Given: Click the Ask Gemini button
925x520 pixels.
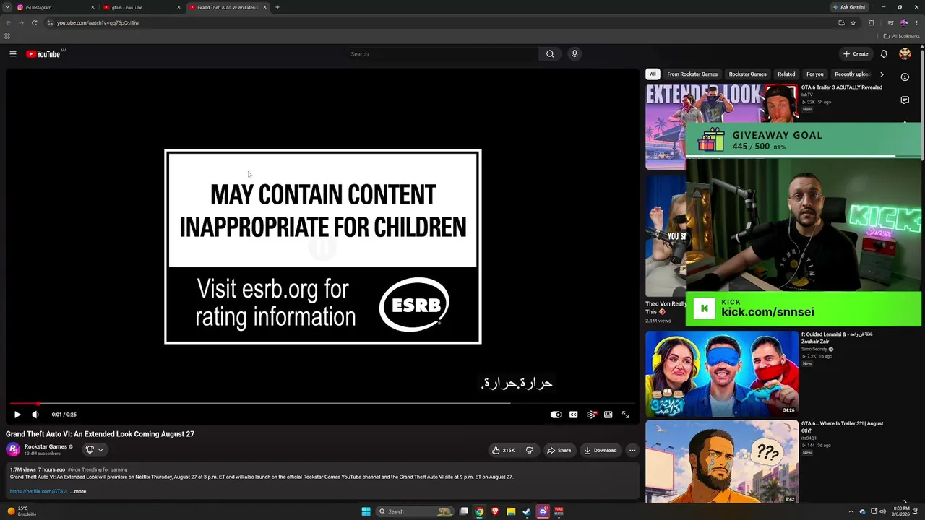Looking at the screenshot, I should click(849, 7).
